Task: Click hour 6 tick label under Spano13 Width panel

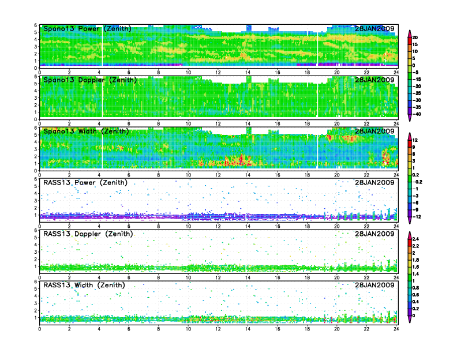Action: click(129, 175)
